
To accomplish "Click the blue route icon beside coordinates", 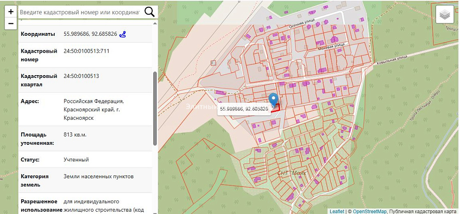I will [x=122, y=34].
